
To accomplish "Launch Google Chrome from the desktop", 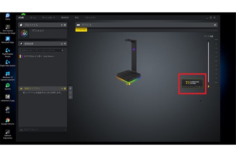I will [x=8, y=121].
